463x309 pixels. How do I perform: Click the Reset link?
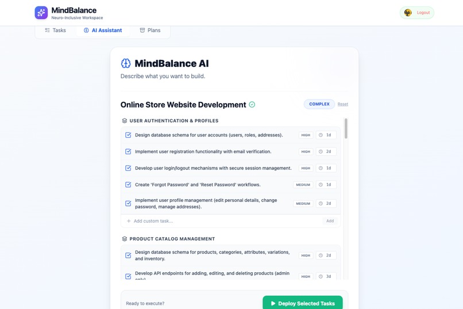pos(343,104)
